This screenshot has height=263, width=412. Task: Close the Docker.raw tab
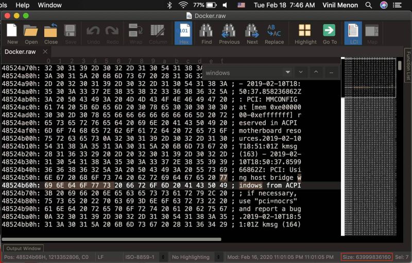pos(45,51)
